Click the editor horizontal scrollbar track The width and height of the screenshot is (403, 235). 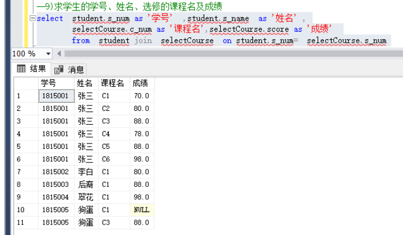click(x=233, y=54)
